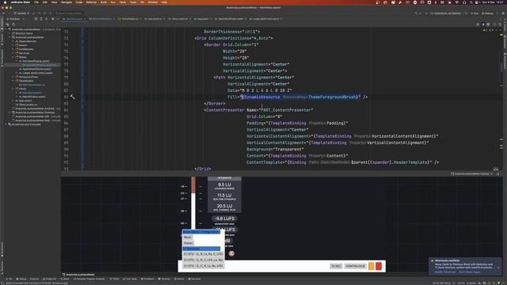Viewport: 507px width, 285px height.
Task: Click the Run button in toolbar
Action: coord(475,13)
